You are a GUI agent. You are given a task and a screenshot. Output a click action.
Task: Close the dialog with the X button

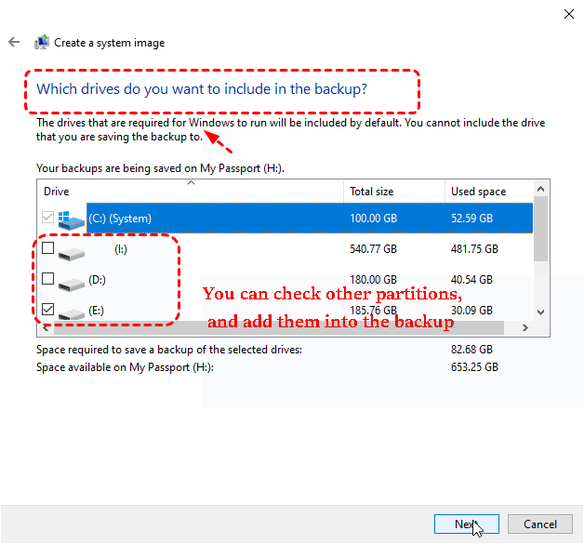pos(568,13)
